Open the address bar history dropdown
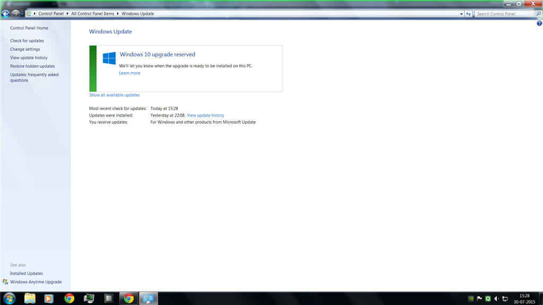Viewport: 543px width, 305px height. 461,14
